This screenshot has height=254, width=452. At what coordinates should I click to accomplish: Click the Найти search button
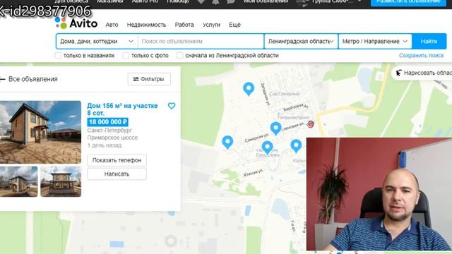[x=429, y=42]
